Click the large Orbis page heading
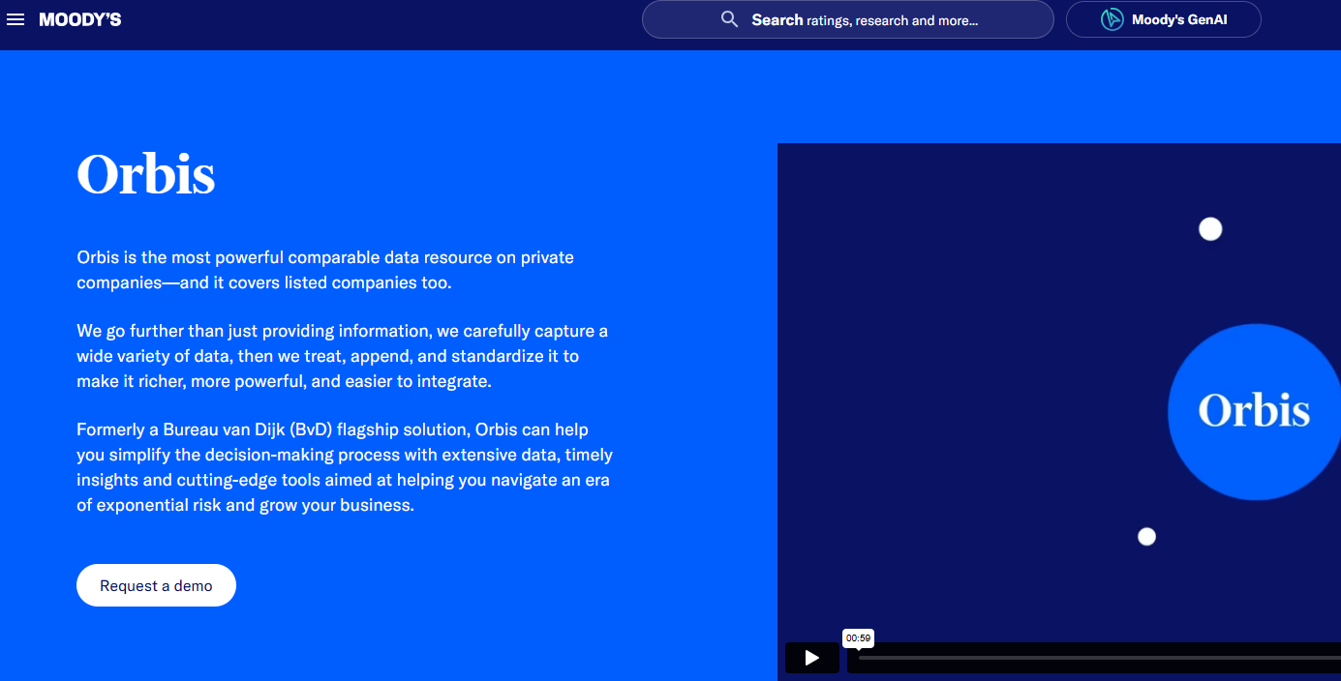This screenshot has width=1341, height=681. [146, 175]
